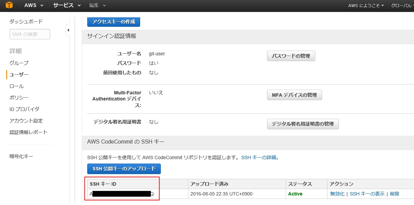Image resolution: width=414 pixels, height=205 pixels.
Task: Open the AWS dropdown menu
Action: pyautogui.click(x=34, y=5)
